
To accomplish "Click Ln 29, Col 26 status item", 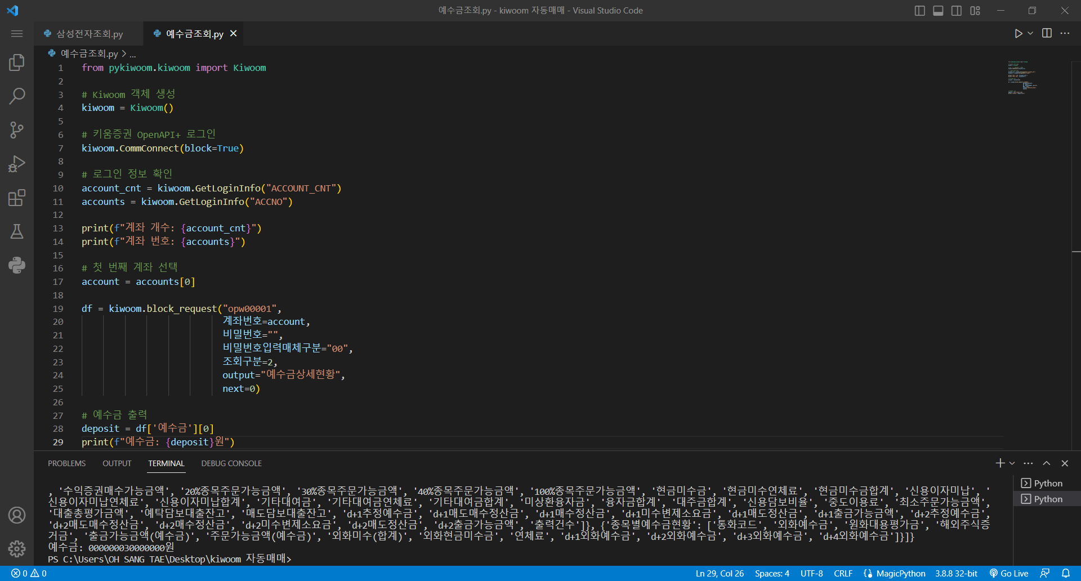I will point(720,573).
